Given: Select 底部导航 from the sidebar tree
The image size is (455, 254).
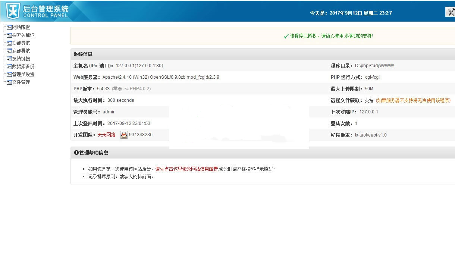Looking at the screenshot, I should 21,51.
